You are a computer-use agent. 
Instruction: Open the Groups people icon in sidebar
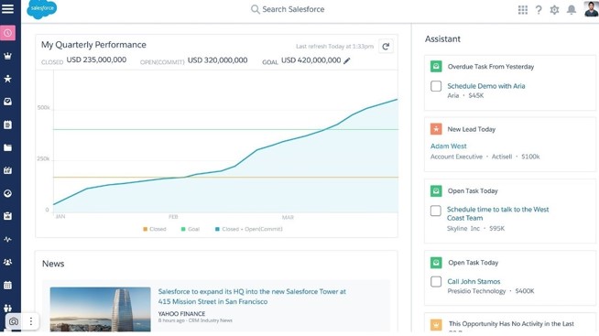[7, 262]
